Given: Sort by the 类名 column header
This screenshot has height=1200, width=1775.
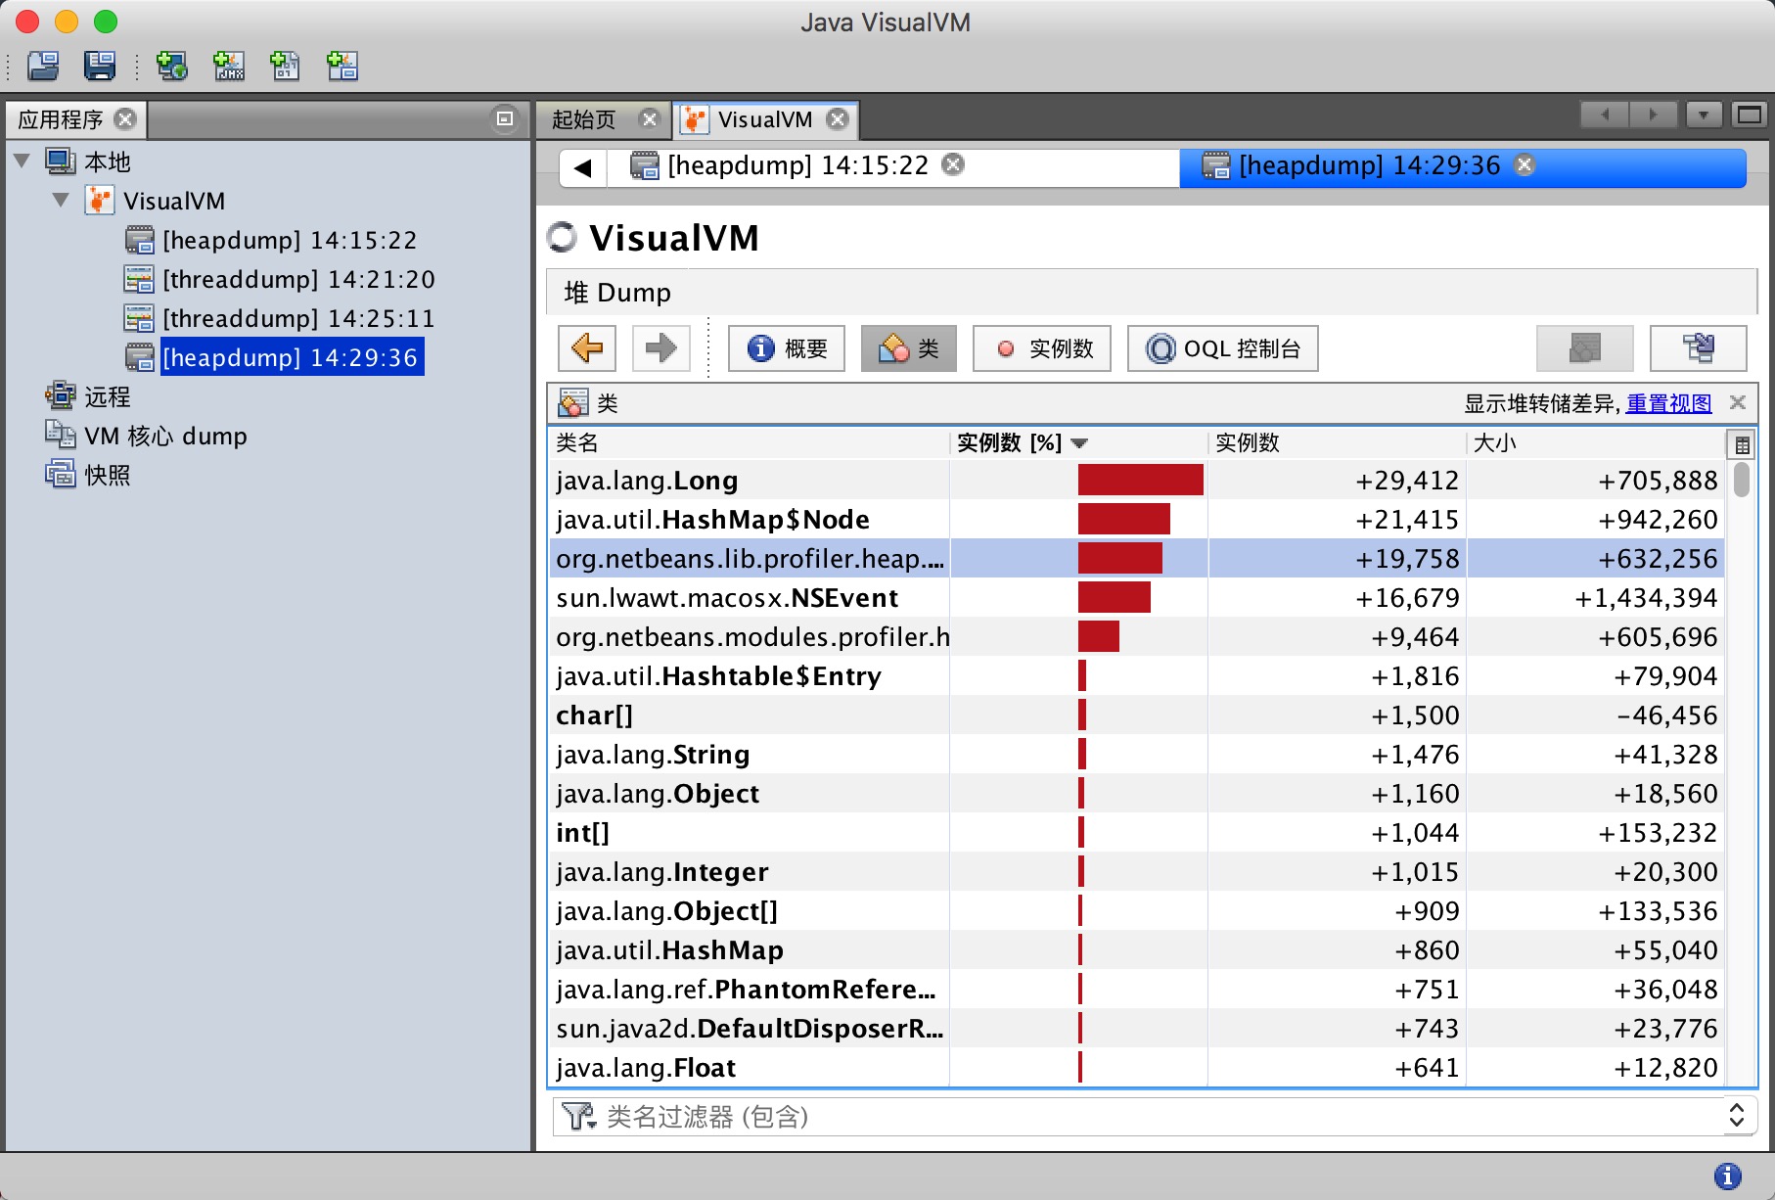Looking at the screenshot, I should tap(749, 443).
